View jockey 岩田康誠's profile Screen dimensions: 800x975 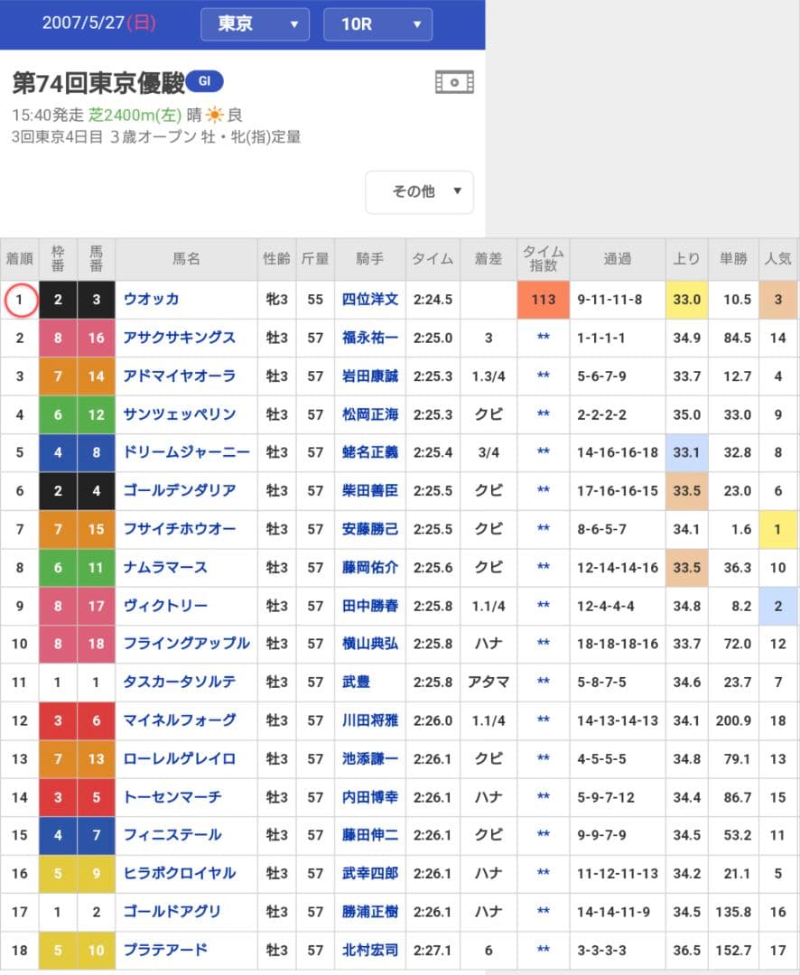369,376
